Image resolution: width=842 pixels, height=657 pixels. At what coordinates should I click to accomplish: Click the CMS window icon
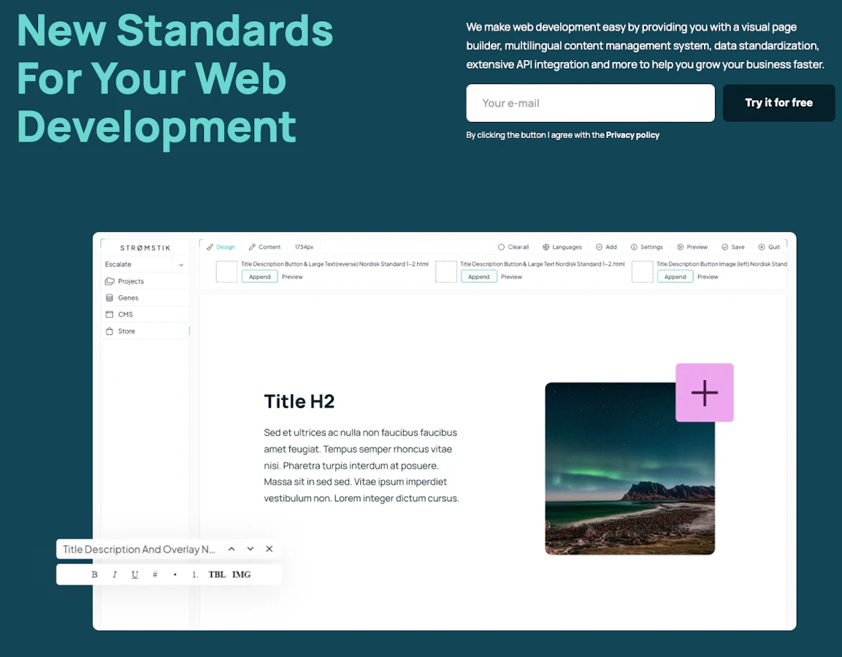pos(110,315)
